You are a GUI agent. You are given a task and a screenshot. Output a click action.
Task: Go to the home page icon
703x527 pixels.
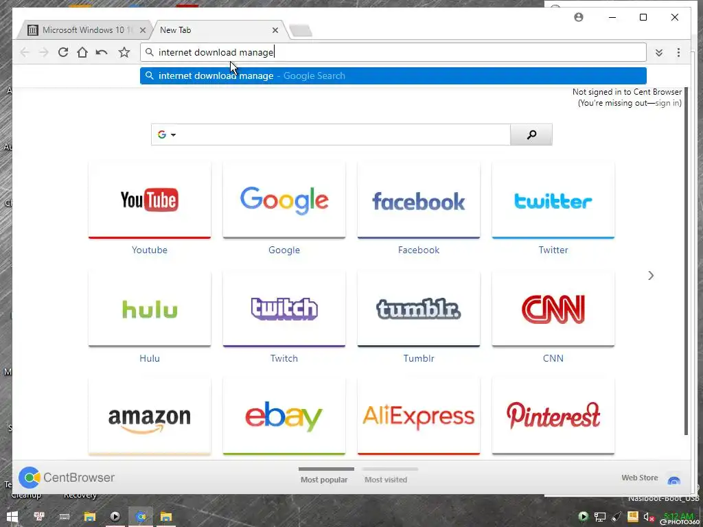82,52
